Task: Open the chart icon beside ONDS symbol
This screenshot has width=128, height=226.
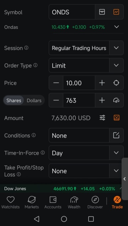Action: pos(116,12)
